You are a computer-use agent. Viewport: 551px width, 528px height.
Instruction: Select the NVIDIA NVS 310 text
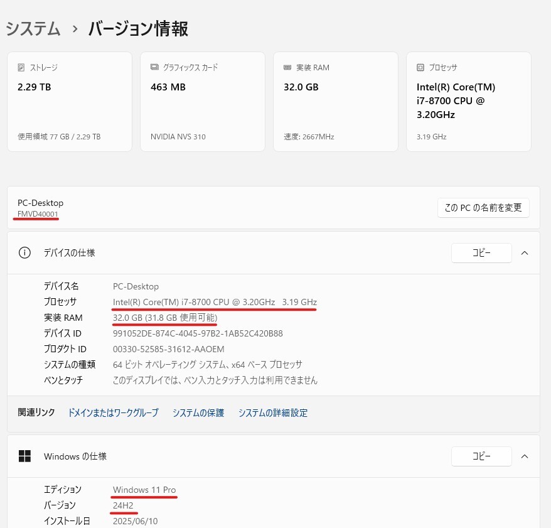[178, 137]
